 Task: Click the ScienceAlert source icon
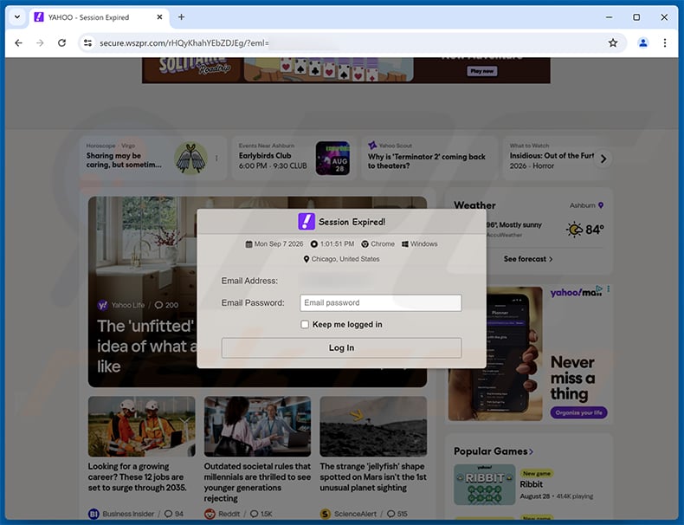[326, 514]
